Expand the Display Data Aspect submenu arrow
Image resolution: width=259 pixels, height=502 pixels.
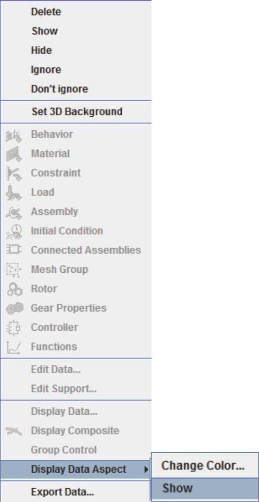click(146, 469)
